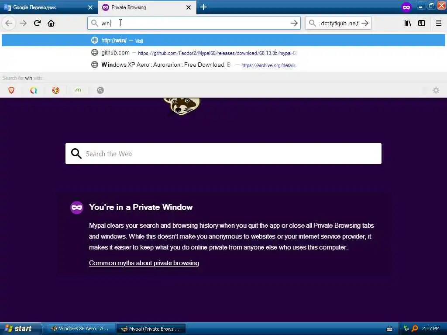Image resolution: width=447 pixels, height=335 pixels.
Task: Open the hamburger application menu
Action: tap(438, 24)
